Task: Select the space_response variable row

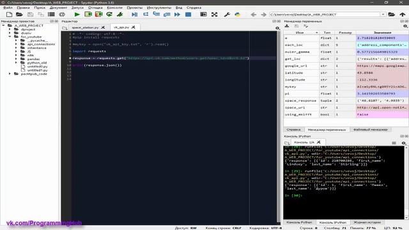Action: pyautogui.click(x=346, y=100)
